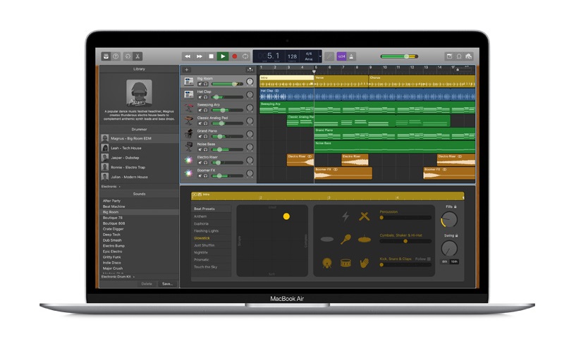Toggle the Cycle loop button

point(245,56)
